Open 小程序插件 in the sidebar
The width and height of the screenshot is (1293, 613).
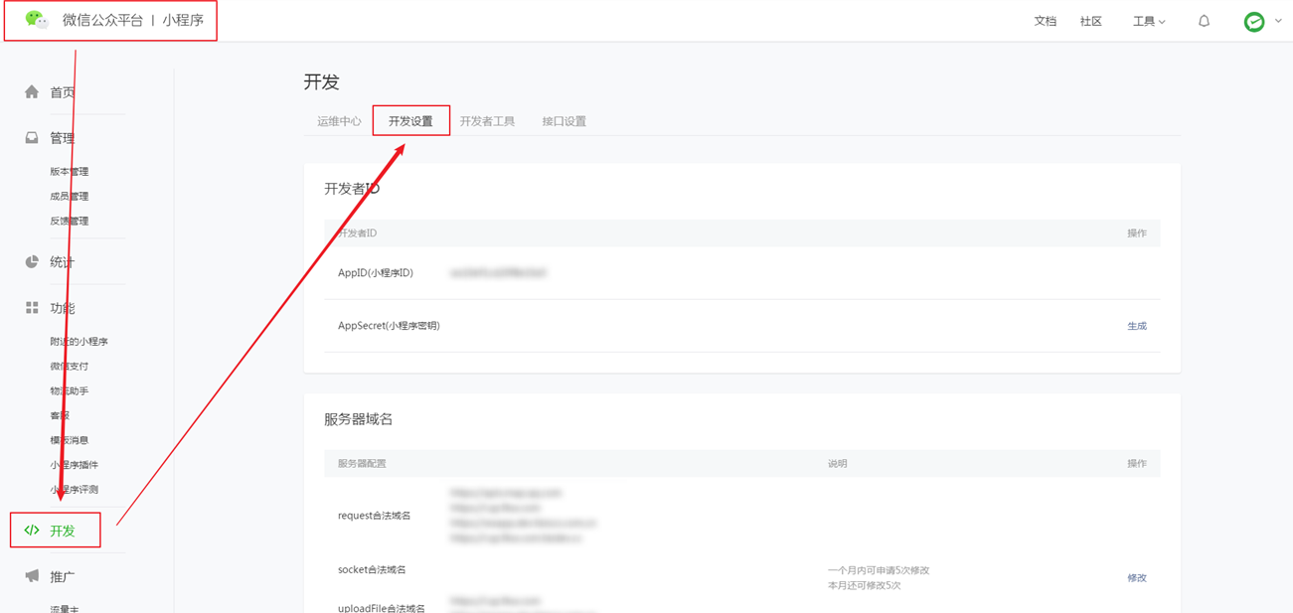[75, 465]
